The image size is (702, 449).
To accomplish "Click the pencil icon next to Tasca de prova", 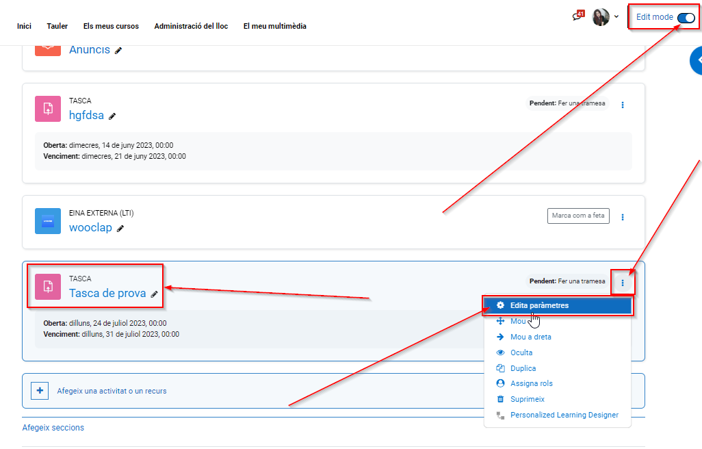I will pos(155,294).
